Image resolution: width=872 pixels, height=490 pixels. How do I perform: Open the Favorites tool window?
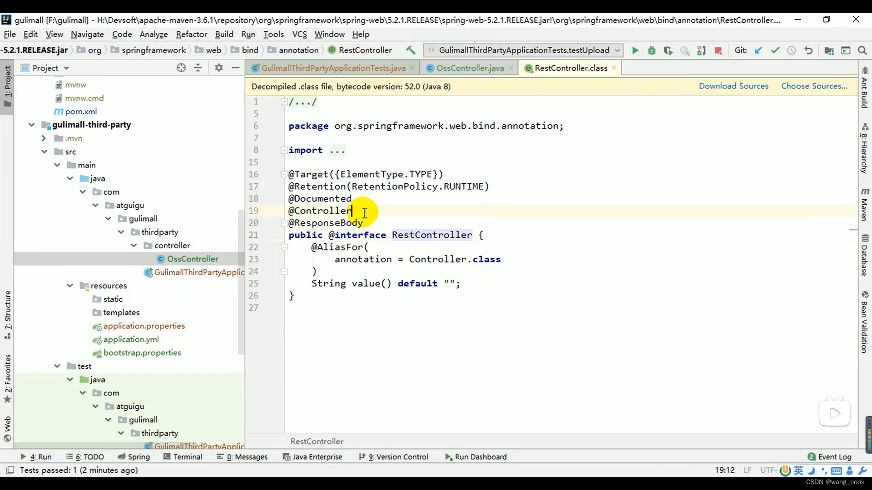(8, 378)
